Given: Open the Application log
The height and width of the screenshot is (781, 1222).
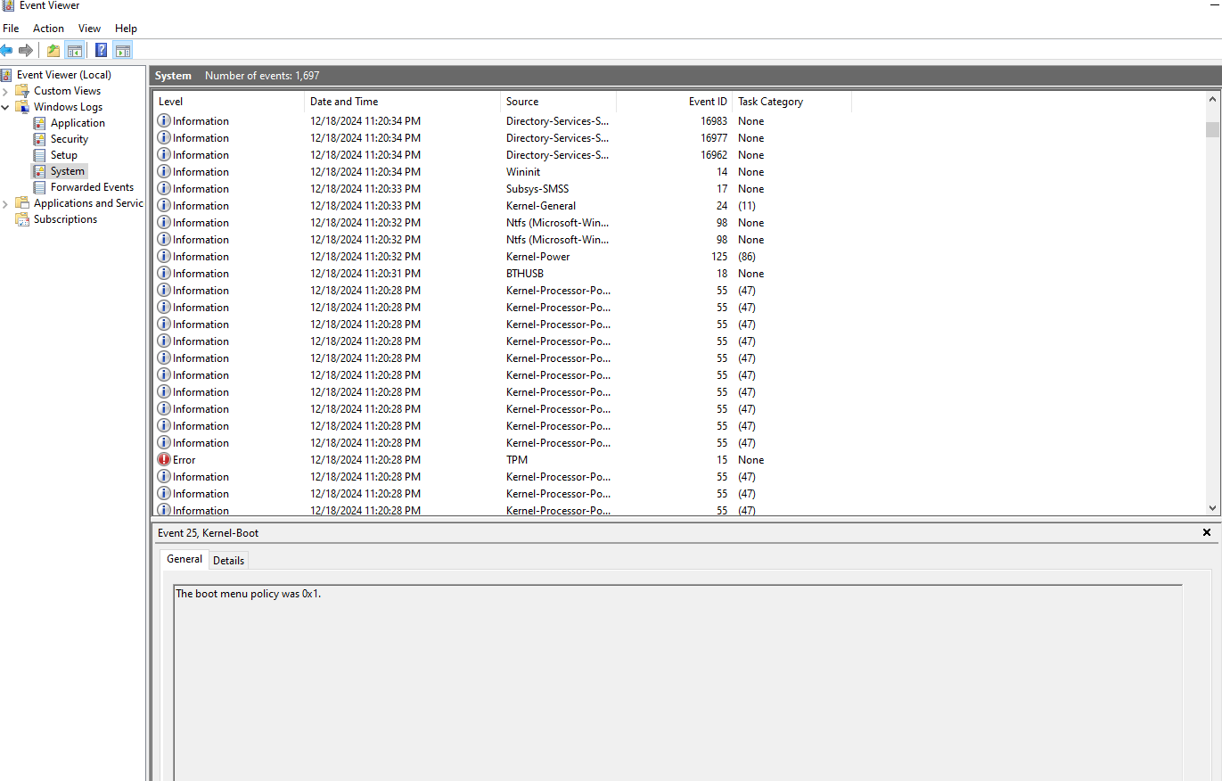Looking at the screenshot, I should click(x=77, y=122).
